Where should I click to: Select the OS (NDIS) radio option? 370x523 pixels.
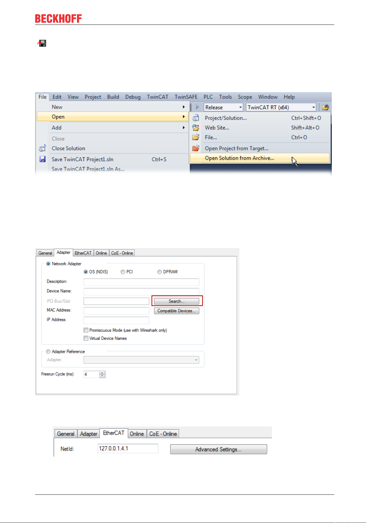(86, 272)
